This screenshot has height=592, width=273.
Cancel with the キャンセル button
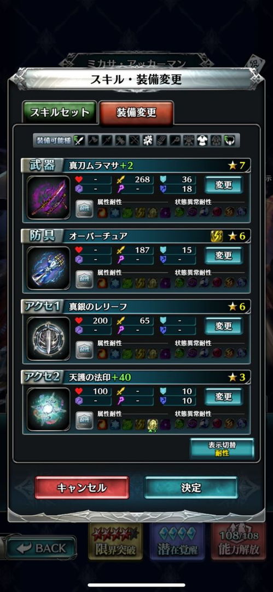coord(82,487)
